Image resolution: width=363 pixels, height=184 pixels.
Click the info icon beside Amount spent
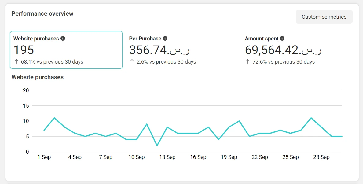282,39
